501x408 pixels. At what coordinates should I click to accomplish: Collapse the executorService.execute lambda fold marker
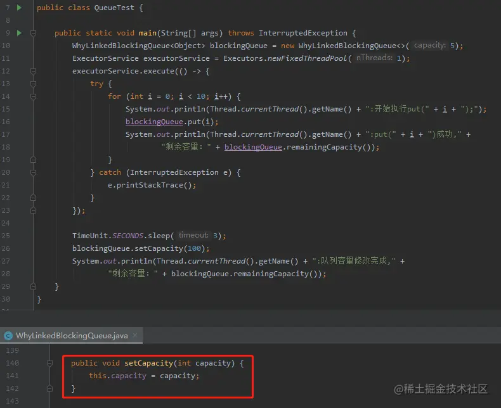pos(33,71)
